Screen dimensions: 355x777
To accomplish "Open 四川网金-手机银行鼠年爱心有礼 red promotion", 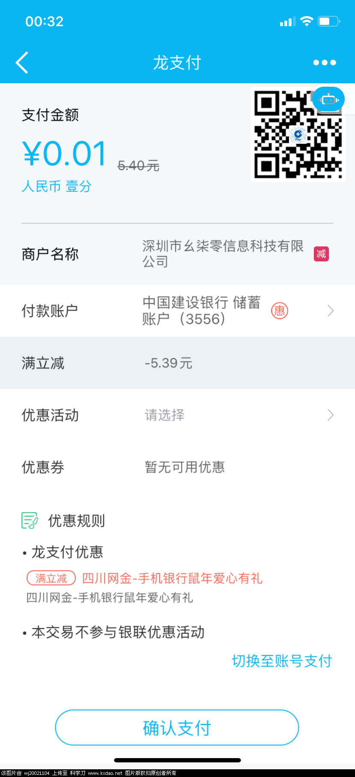I will pyautogui.click(x=172, y=578).
